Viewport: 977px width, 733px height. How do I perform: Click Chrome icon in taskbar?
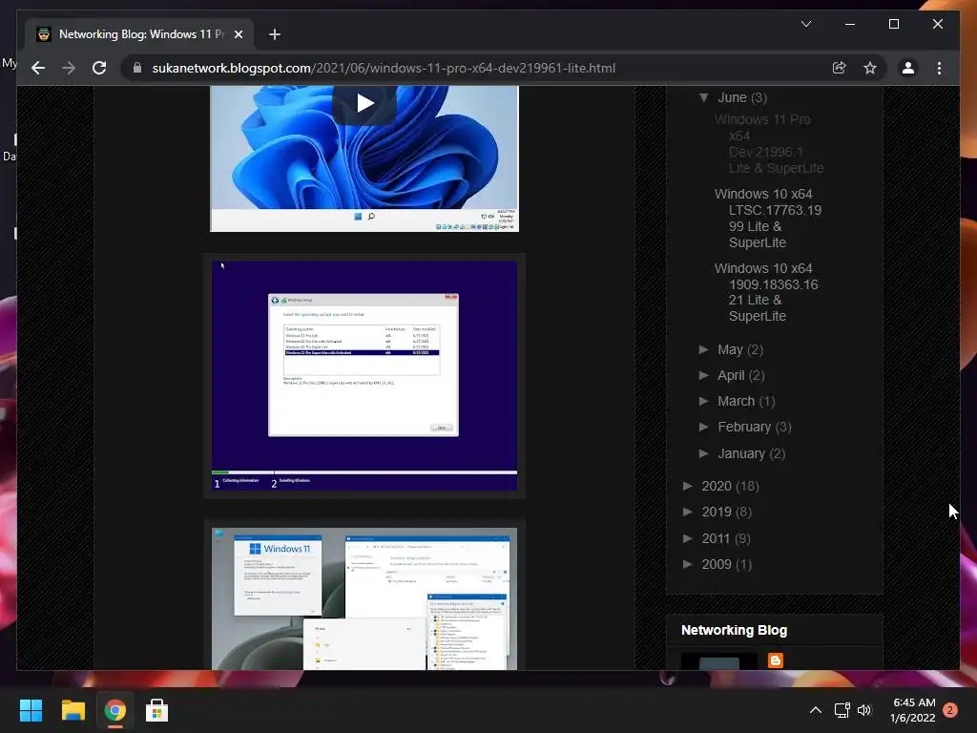click(114, 710)
